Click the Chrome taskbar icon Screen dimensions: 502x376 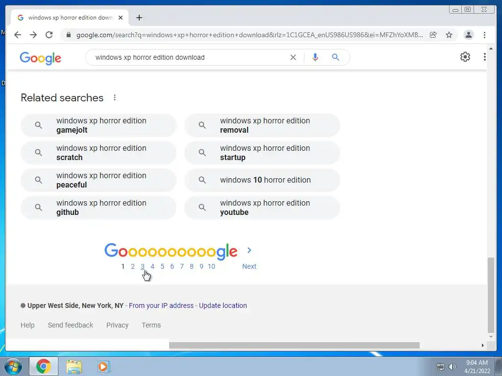44,366
